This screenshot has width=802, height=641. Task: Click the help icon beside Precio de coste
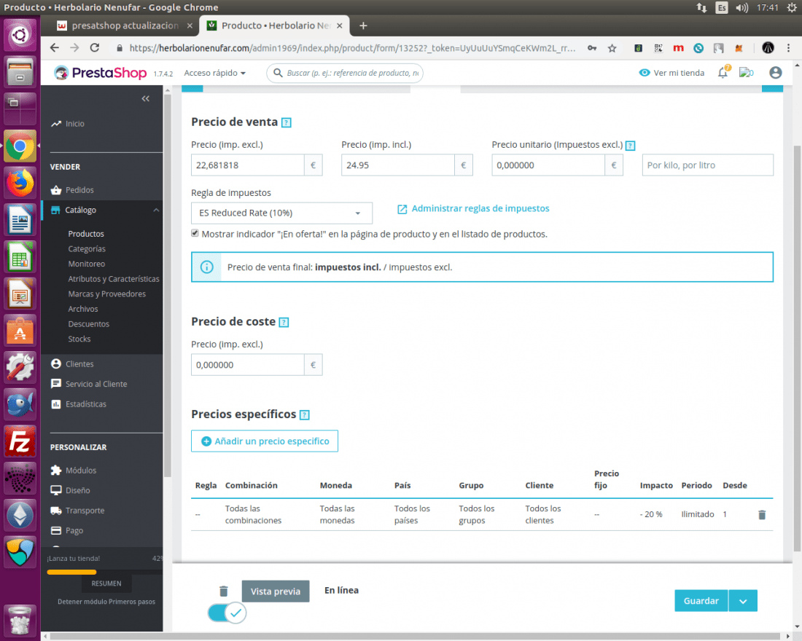pos(284,323)
